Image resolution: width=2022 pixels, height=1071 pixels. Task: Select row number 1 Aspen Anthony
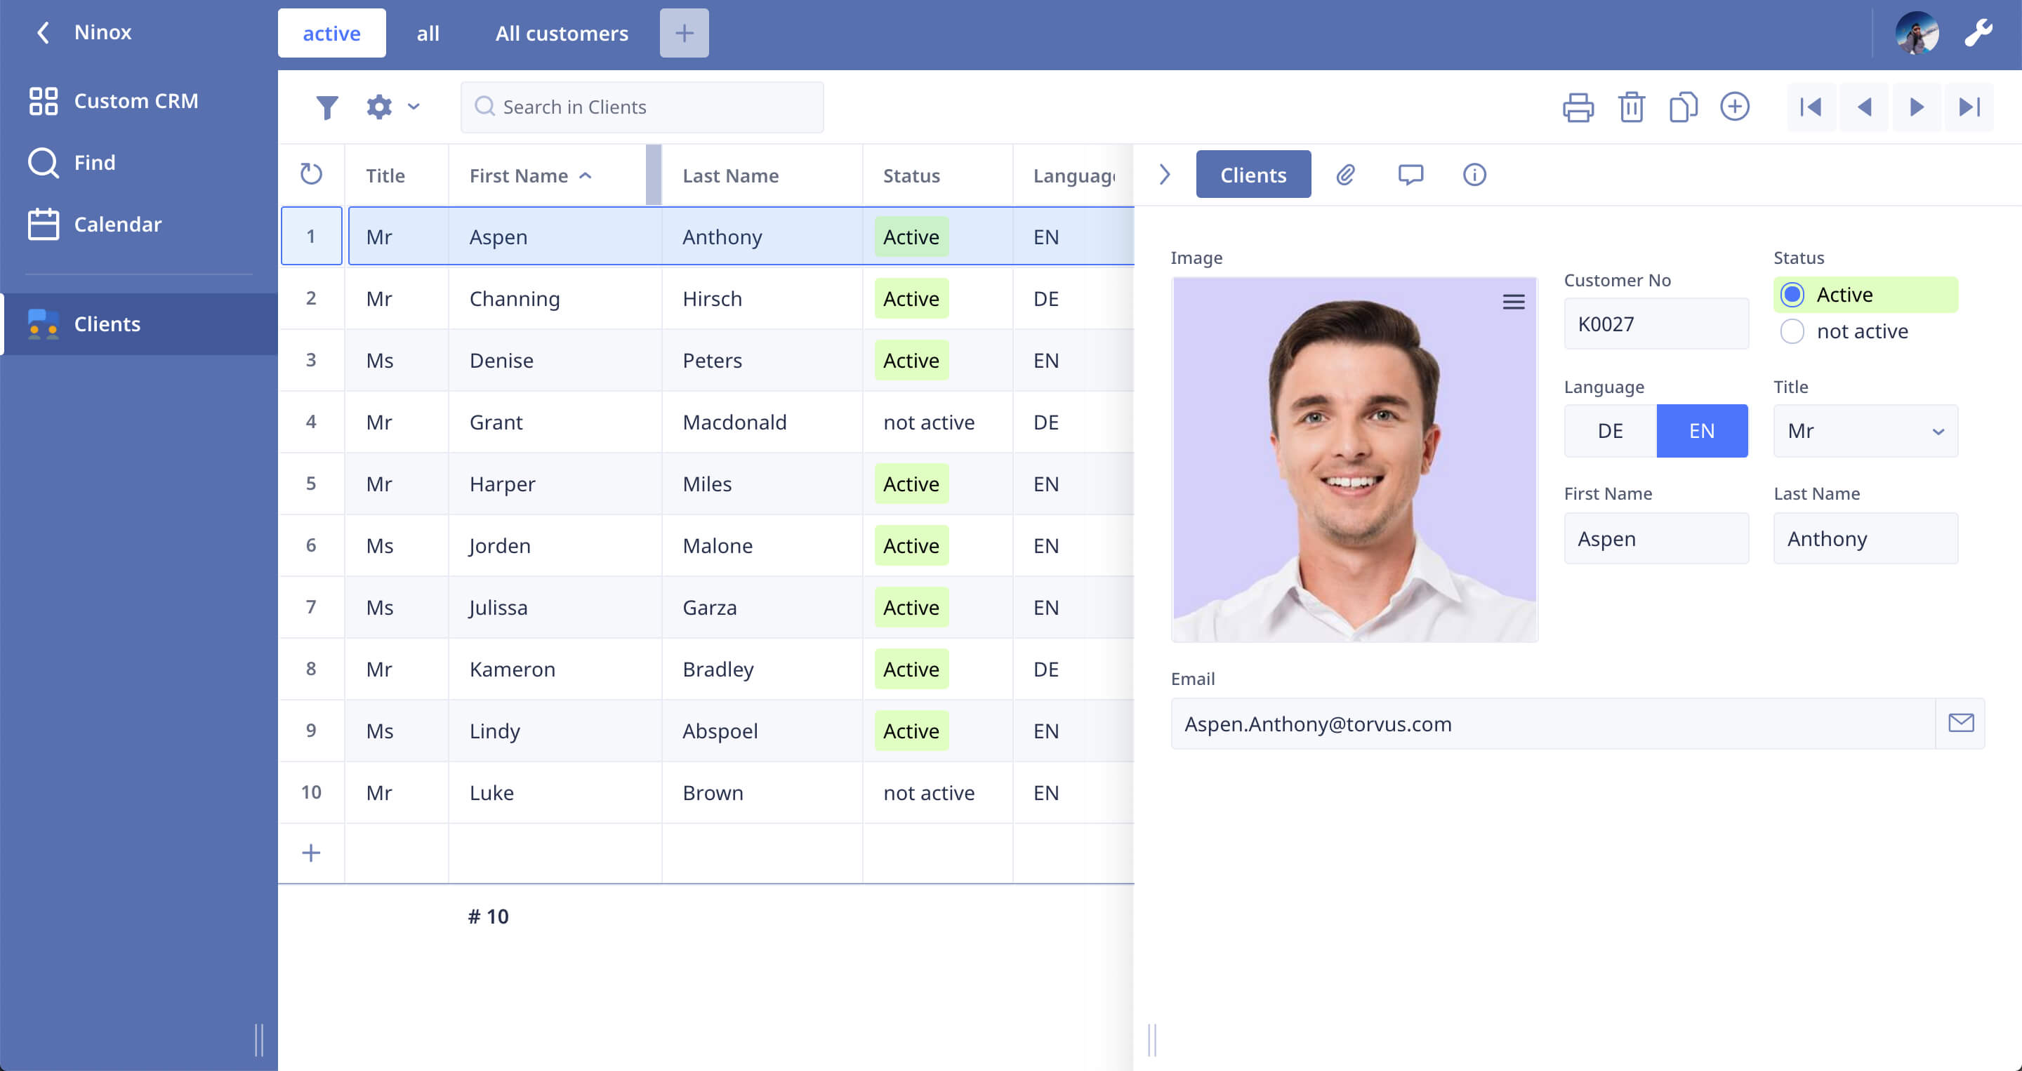pos(311,237)
